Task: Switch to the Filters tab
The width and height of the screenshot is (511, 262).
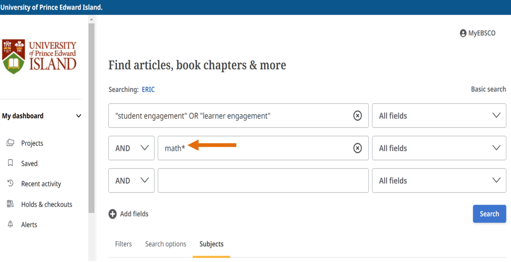Action: coord(123,244)
